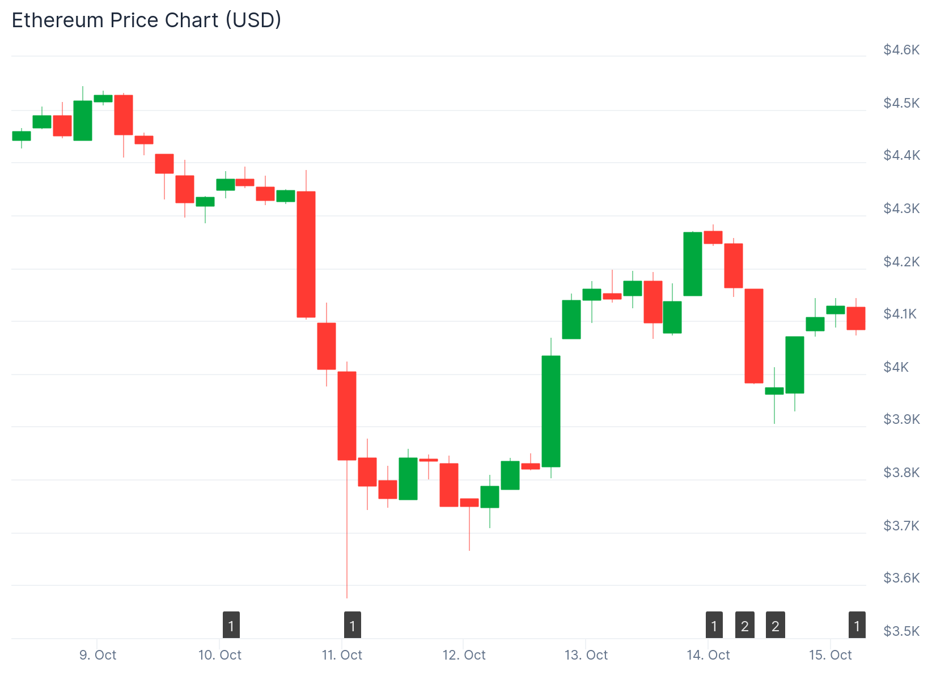Screen dimensions: 932x680
Task: Click the "$4K" price axis label
Action: (x=896, y=367)
